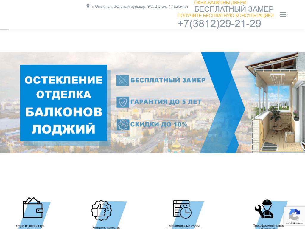Click the orange 'ОКНА БАЛКОНЫ ДВЕРИ' heading
The height and width of the screenshot is (229, 305).
[220, 3]
